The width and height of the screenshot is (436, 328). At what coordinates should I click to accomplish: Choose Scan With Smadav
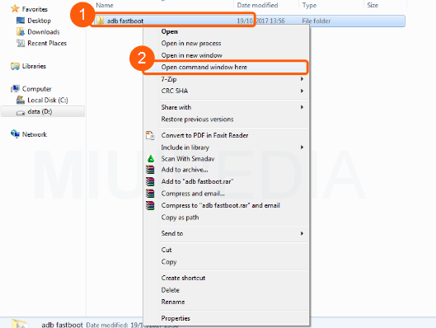pyautogui.click(x=226, y=159)
